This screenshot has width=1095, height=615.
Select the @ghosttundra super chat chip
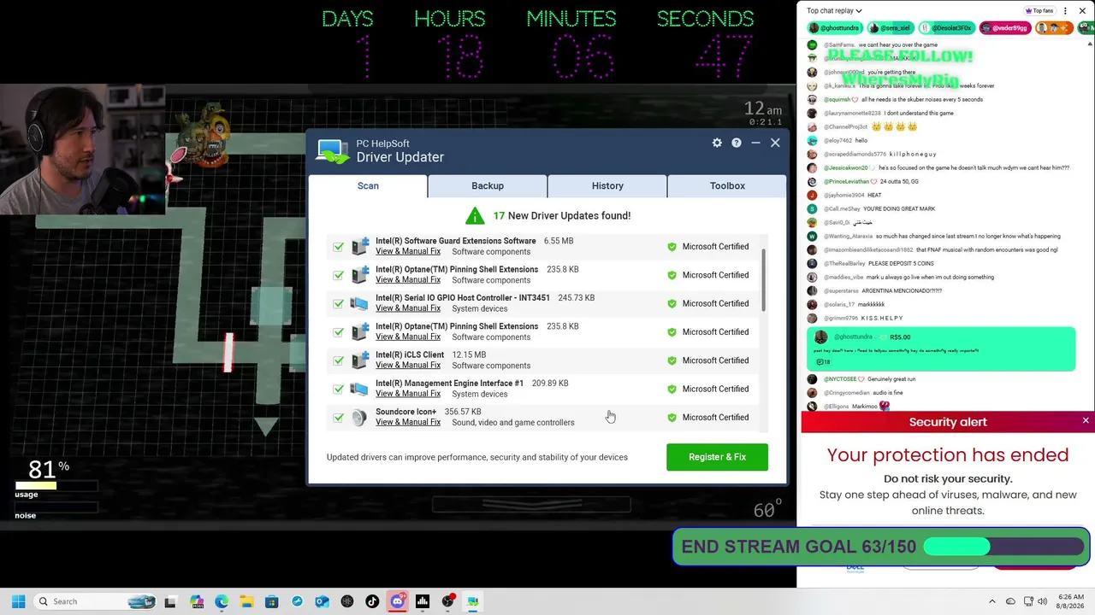coord(834,28)
